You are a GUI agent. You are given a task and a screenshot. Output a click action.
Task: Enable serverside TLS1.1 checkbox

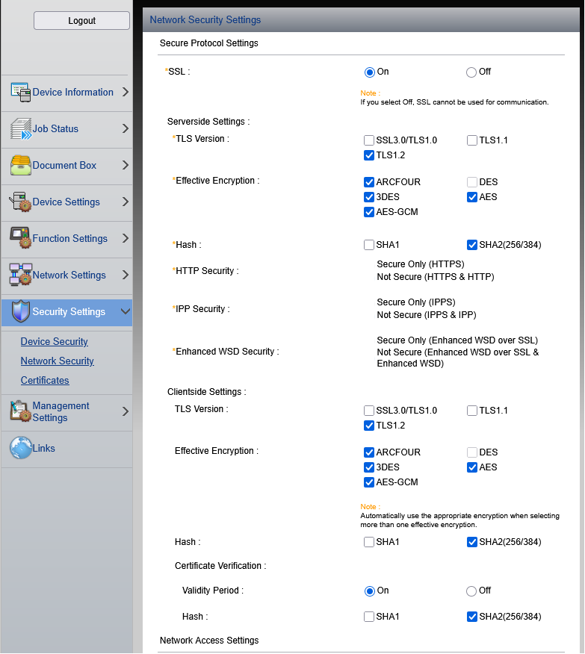pyautogui.click(x=472, y=140)
